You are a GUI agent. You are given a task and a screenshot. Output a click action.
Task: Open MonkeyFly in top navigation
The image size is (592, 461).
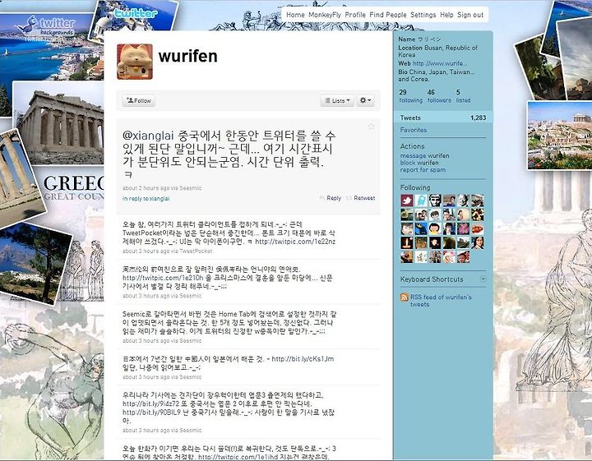click(325, 15)
